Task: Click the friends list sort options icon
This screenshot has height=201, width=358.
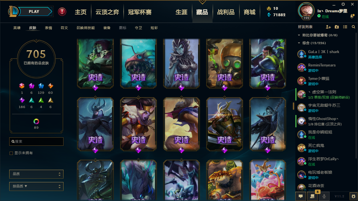Action: tap(345, 27)
